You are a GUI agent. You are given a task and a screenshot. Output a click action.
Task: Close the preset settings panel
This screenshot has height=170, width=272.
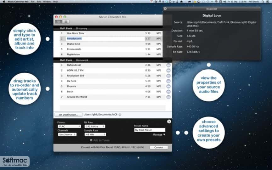tap(169, 122)
